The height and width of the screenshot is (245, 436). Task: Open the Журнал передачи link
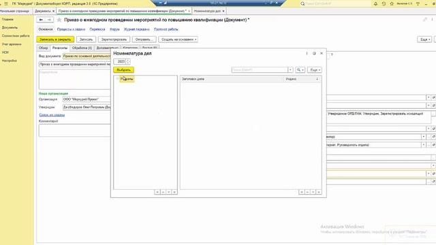pyautogui.click(x=136, y=29)
